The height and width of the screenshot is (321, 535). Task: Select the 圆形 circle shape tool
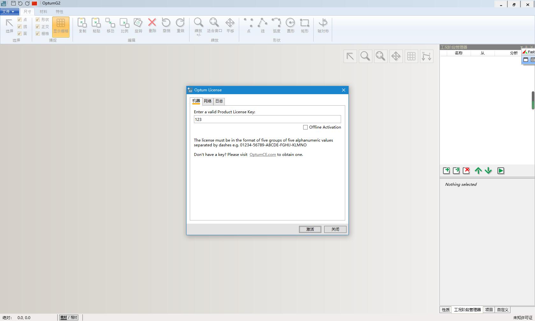(290, 25)
